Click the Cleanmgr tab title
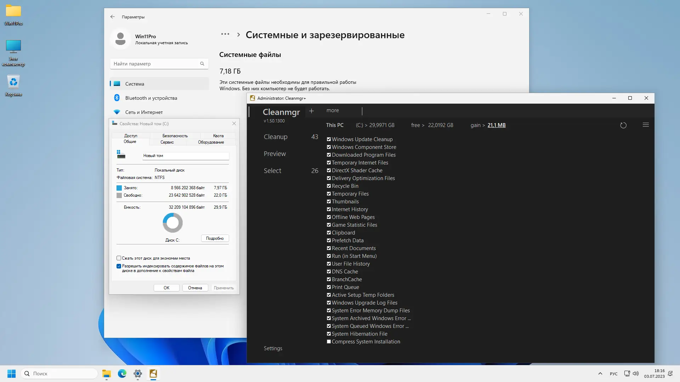Image resolution: width=680 pixels, height=382 pixels. [x=281, y=112]
